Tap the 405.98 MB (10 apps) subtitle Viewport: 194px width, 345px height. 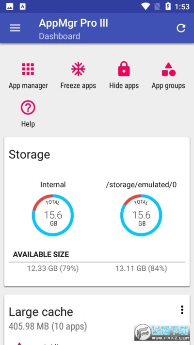point(48,327)
